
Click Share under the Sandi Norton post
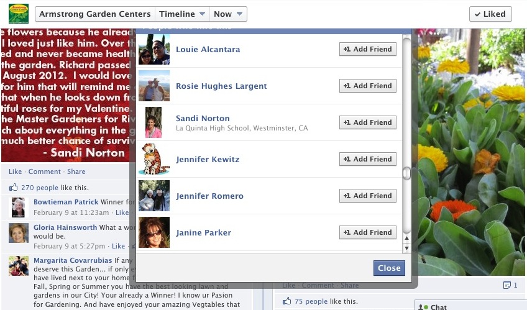76,171
